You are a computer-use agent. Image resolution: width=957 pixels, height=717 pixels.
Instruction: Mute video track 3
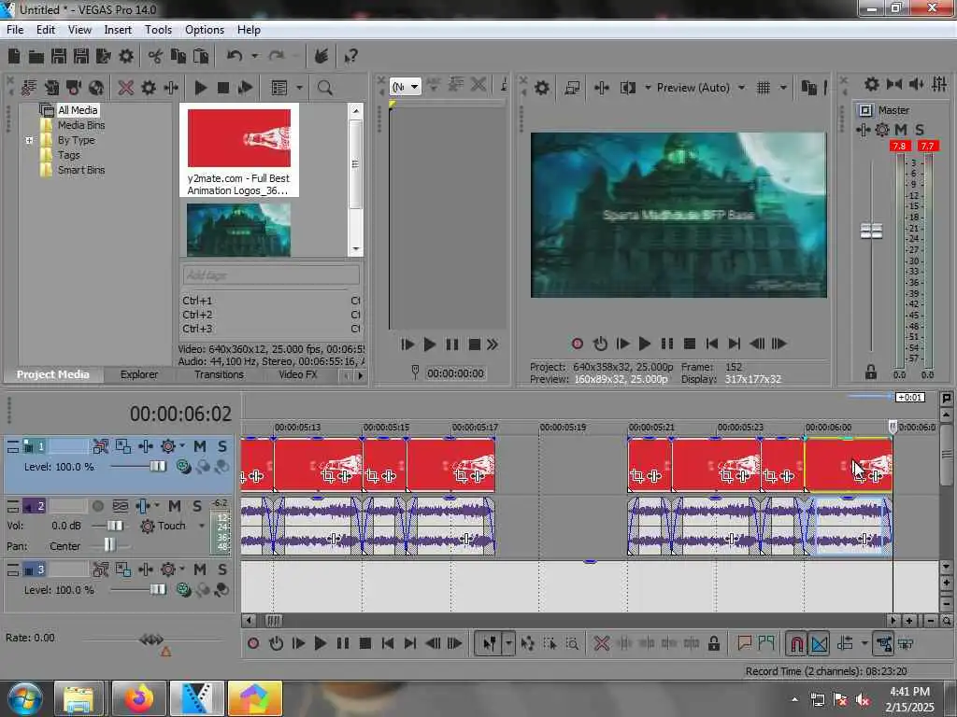point(200,569)
